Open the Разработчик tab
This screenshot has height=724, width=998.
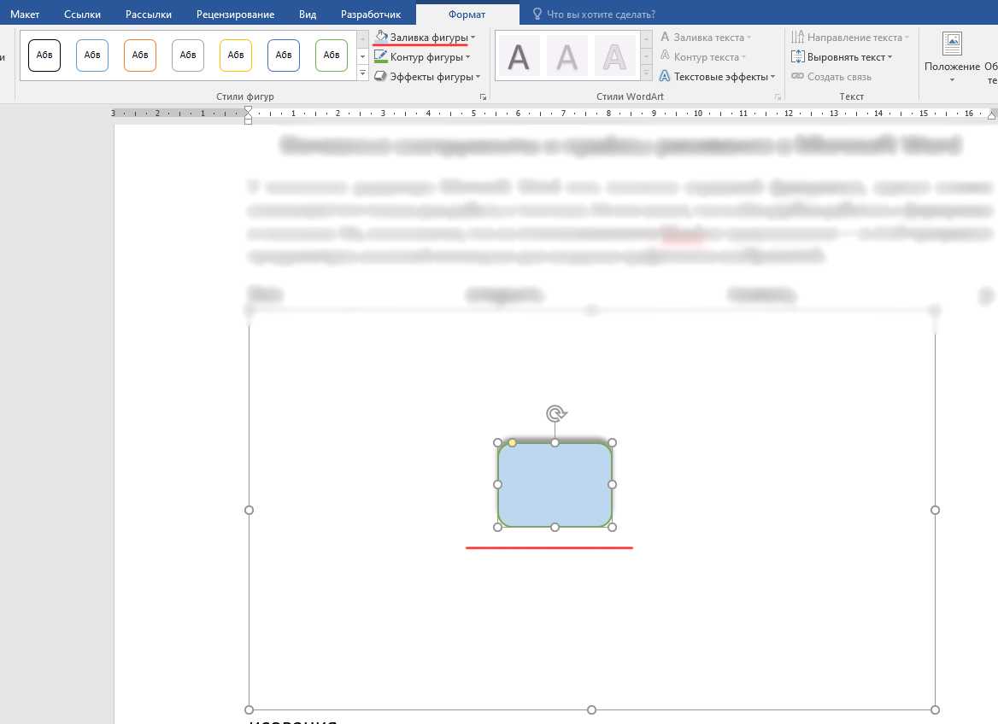371,15
